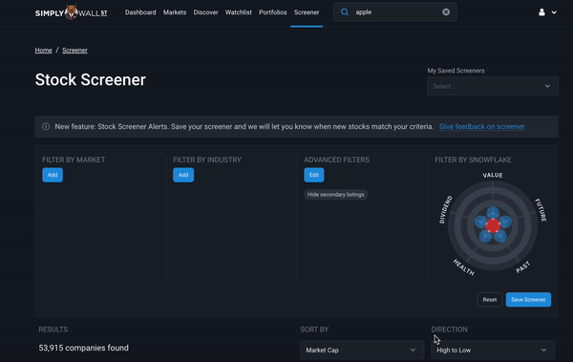Click the Simply Wall St logo

pyautogui.click(x=72, y=12)
